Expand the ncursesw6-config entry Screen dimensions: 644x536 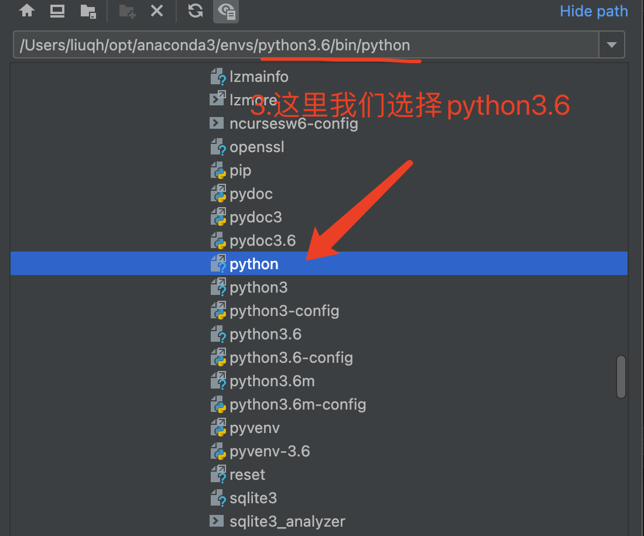(x=217, y=123)
